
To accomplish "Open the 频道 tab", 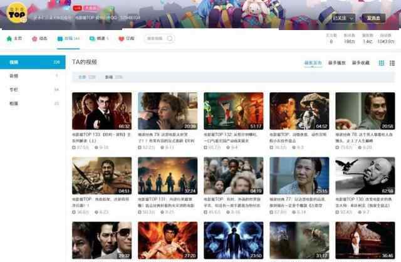I will point(99,39).
